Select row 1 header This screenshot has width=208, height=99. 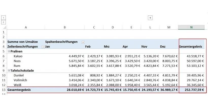click(4, 32)
